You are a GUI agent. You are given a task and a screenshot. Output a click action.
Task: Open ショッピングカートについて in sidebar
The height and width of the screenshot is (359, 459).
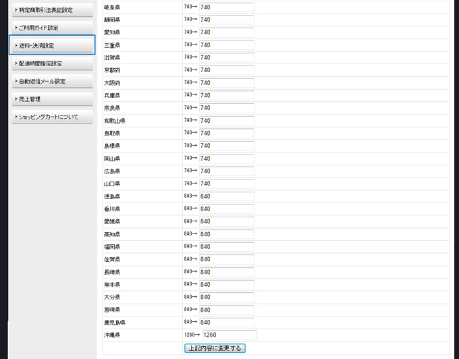tap(52, 117)
